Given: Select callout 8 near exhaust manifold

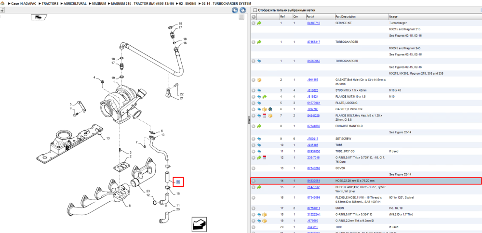Looking at the screenshot, I should point(129,206).
